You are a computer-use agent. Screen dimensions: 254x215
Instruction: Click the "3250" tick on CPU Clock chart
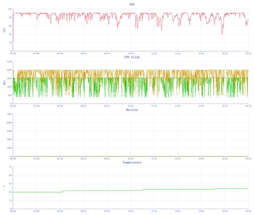point(9,61)
